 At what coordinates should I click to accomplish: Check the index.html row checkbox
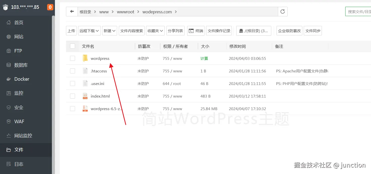tap(73, 96)
